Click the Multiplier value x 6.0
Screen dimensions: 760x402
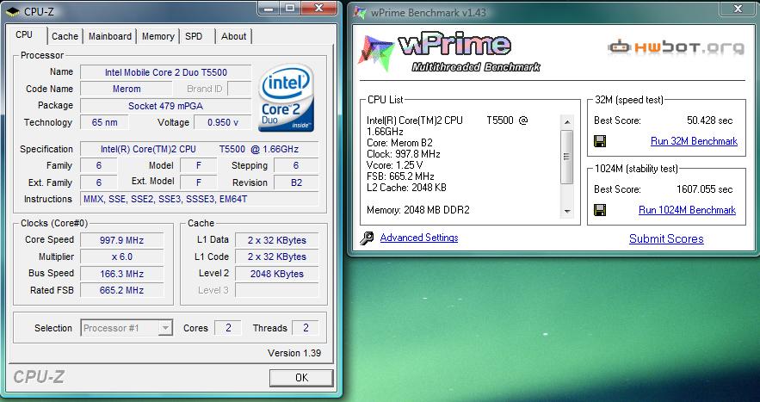pos(121,257)
